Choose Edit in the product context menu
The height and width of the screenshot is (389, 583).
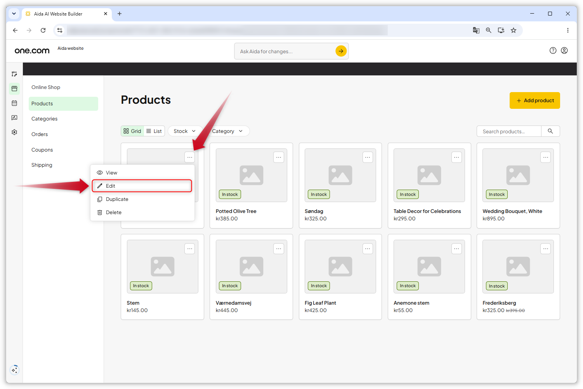(x=142, y=186)
